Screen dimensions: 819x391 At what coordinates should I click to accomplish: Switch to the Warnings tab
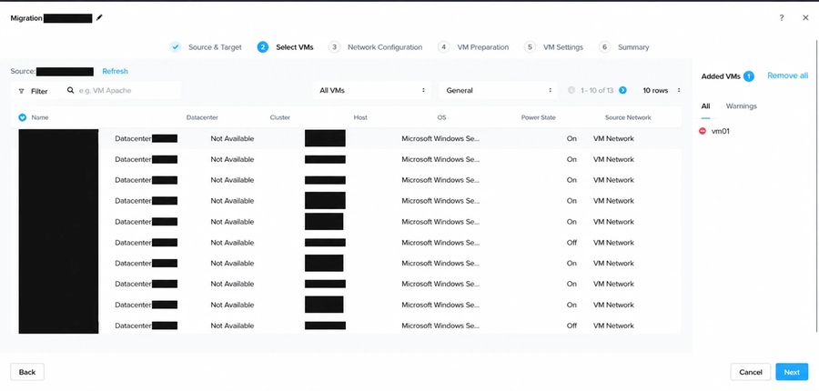click(x=741, y=106)
